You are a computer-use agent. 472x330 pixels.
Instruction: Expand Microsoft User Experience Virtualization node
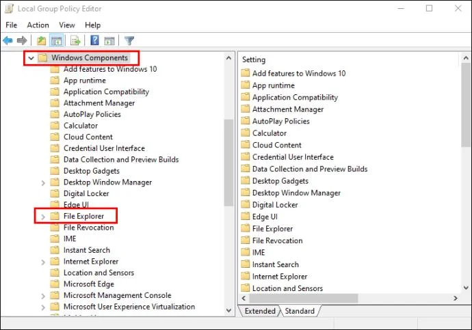[43, 307]
